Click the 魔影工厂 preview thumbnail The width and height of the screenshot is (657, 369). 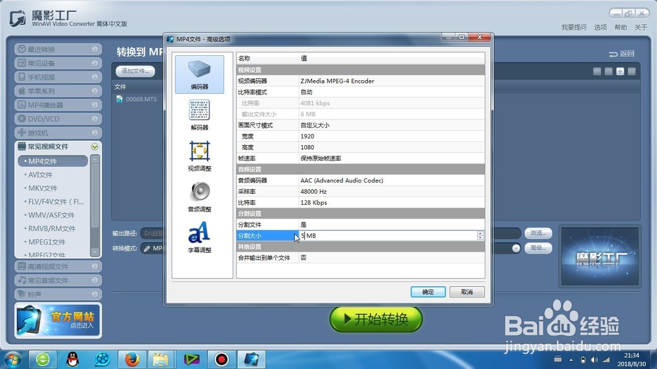(x=600, y=257)
